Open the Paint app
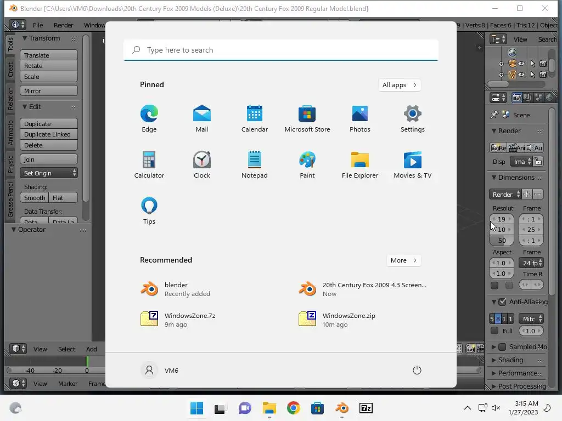The height and width of the screenshot is (421, 562). click(x=307, y=164)
